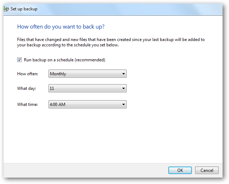Uncheck the Run backup on a schedule checkbox
229x184 pixels.
pos(19,60)
